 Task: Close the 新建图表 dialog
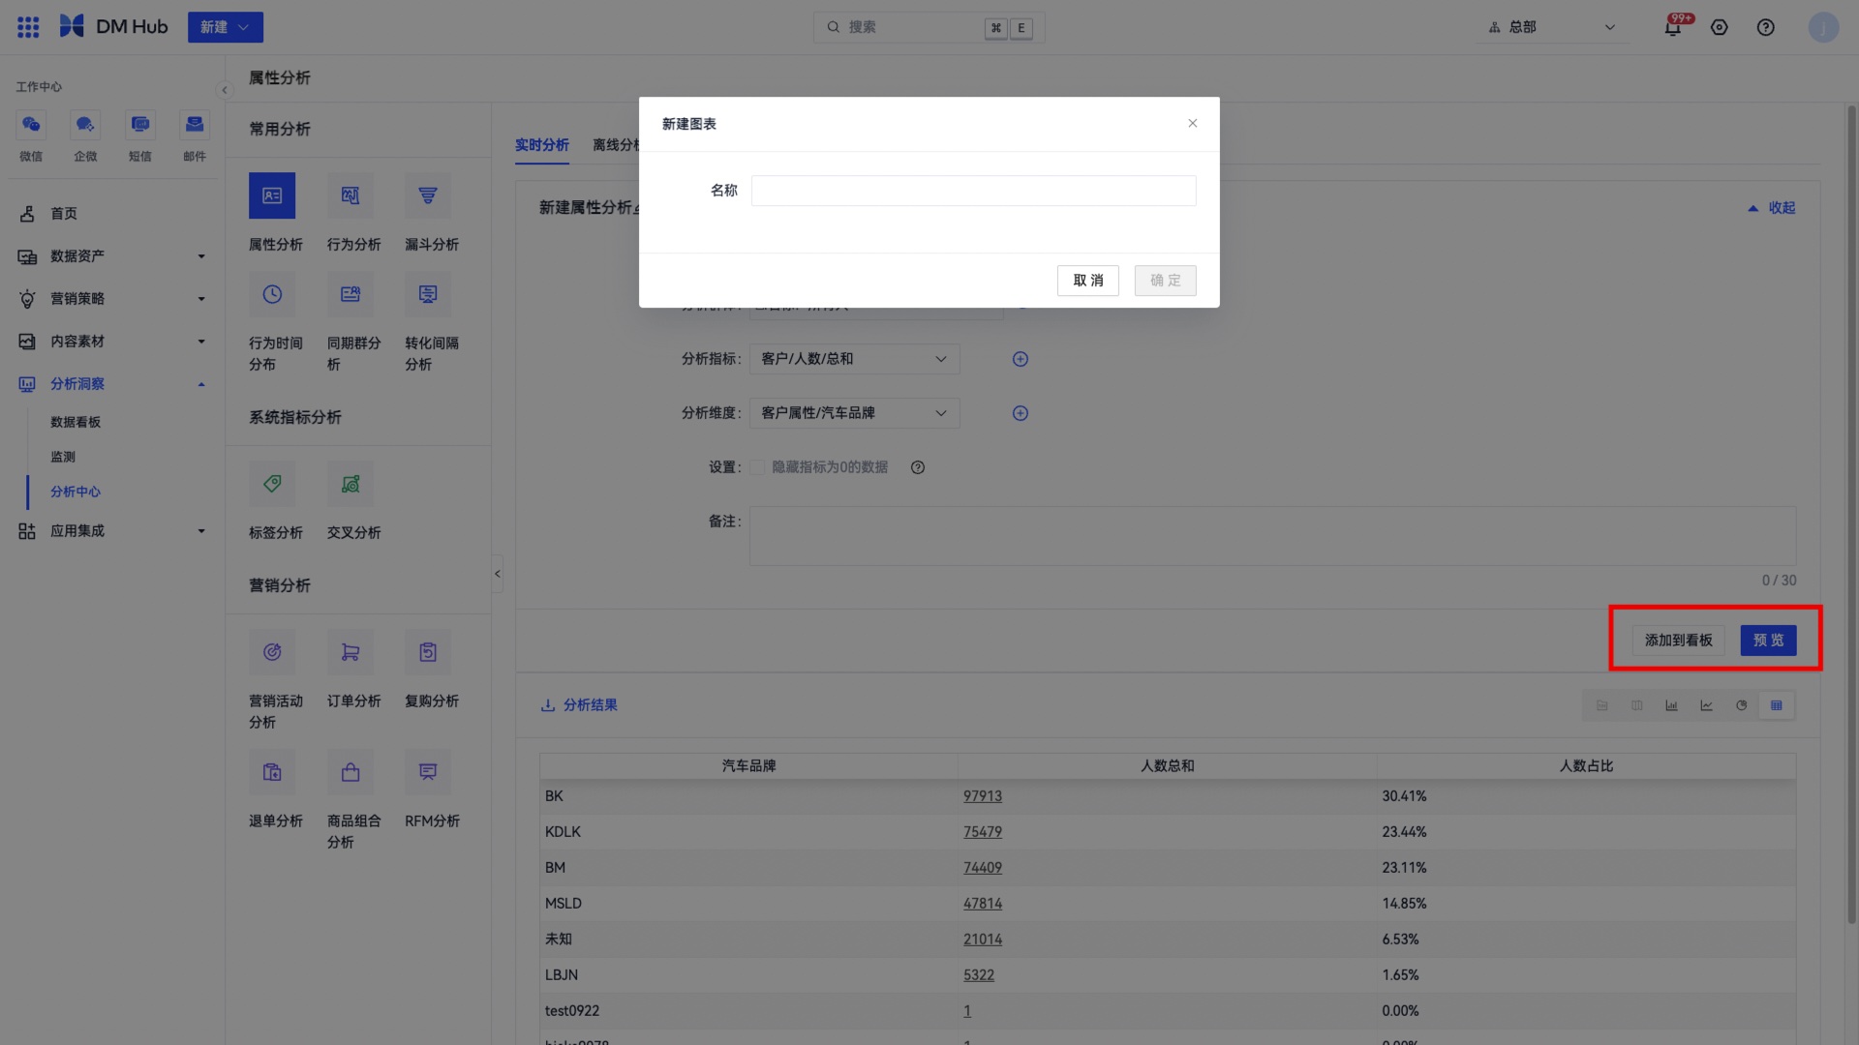1193,123
